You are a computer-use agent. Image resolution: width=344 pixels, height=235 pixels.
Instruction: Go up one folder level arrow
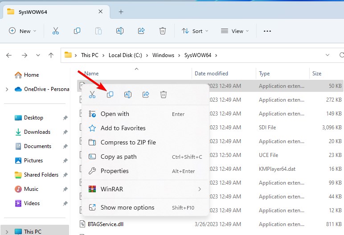coord(51,55)
